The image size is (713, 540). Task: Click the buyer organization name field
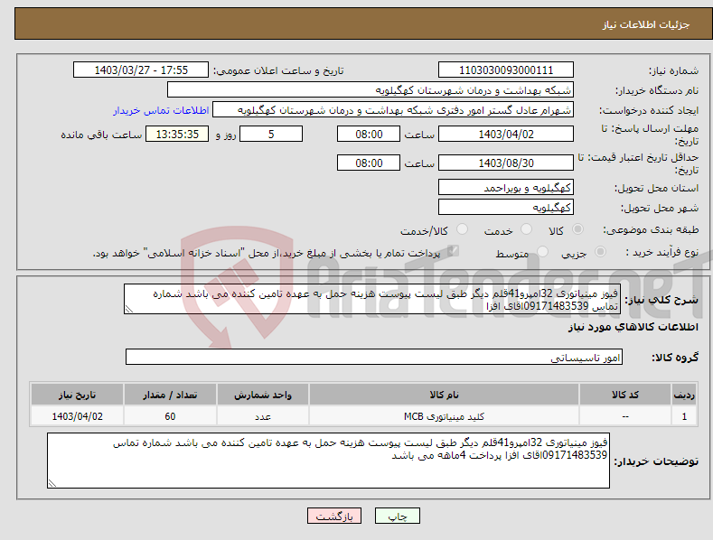[x=371, y=90]
